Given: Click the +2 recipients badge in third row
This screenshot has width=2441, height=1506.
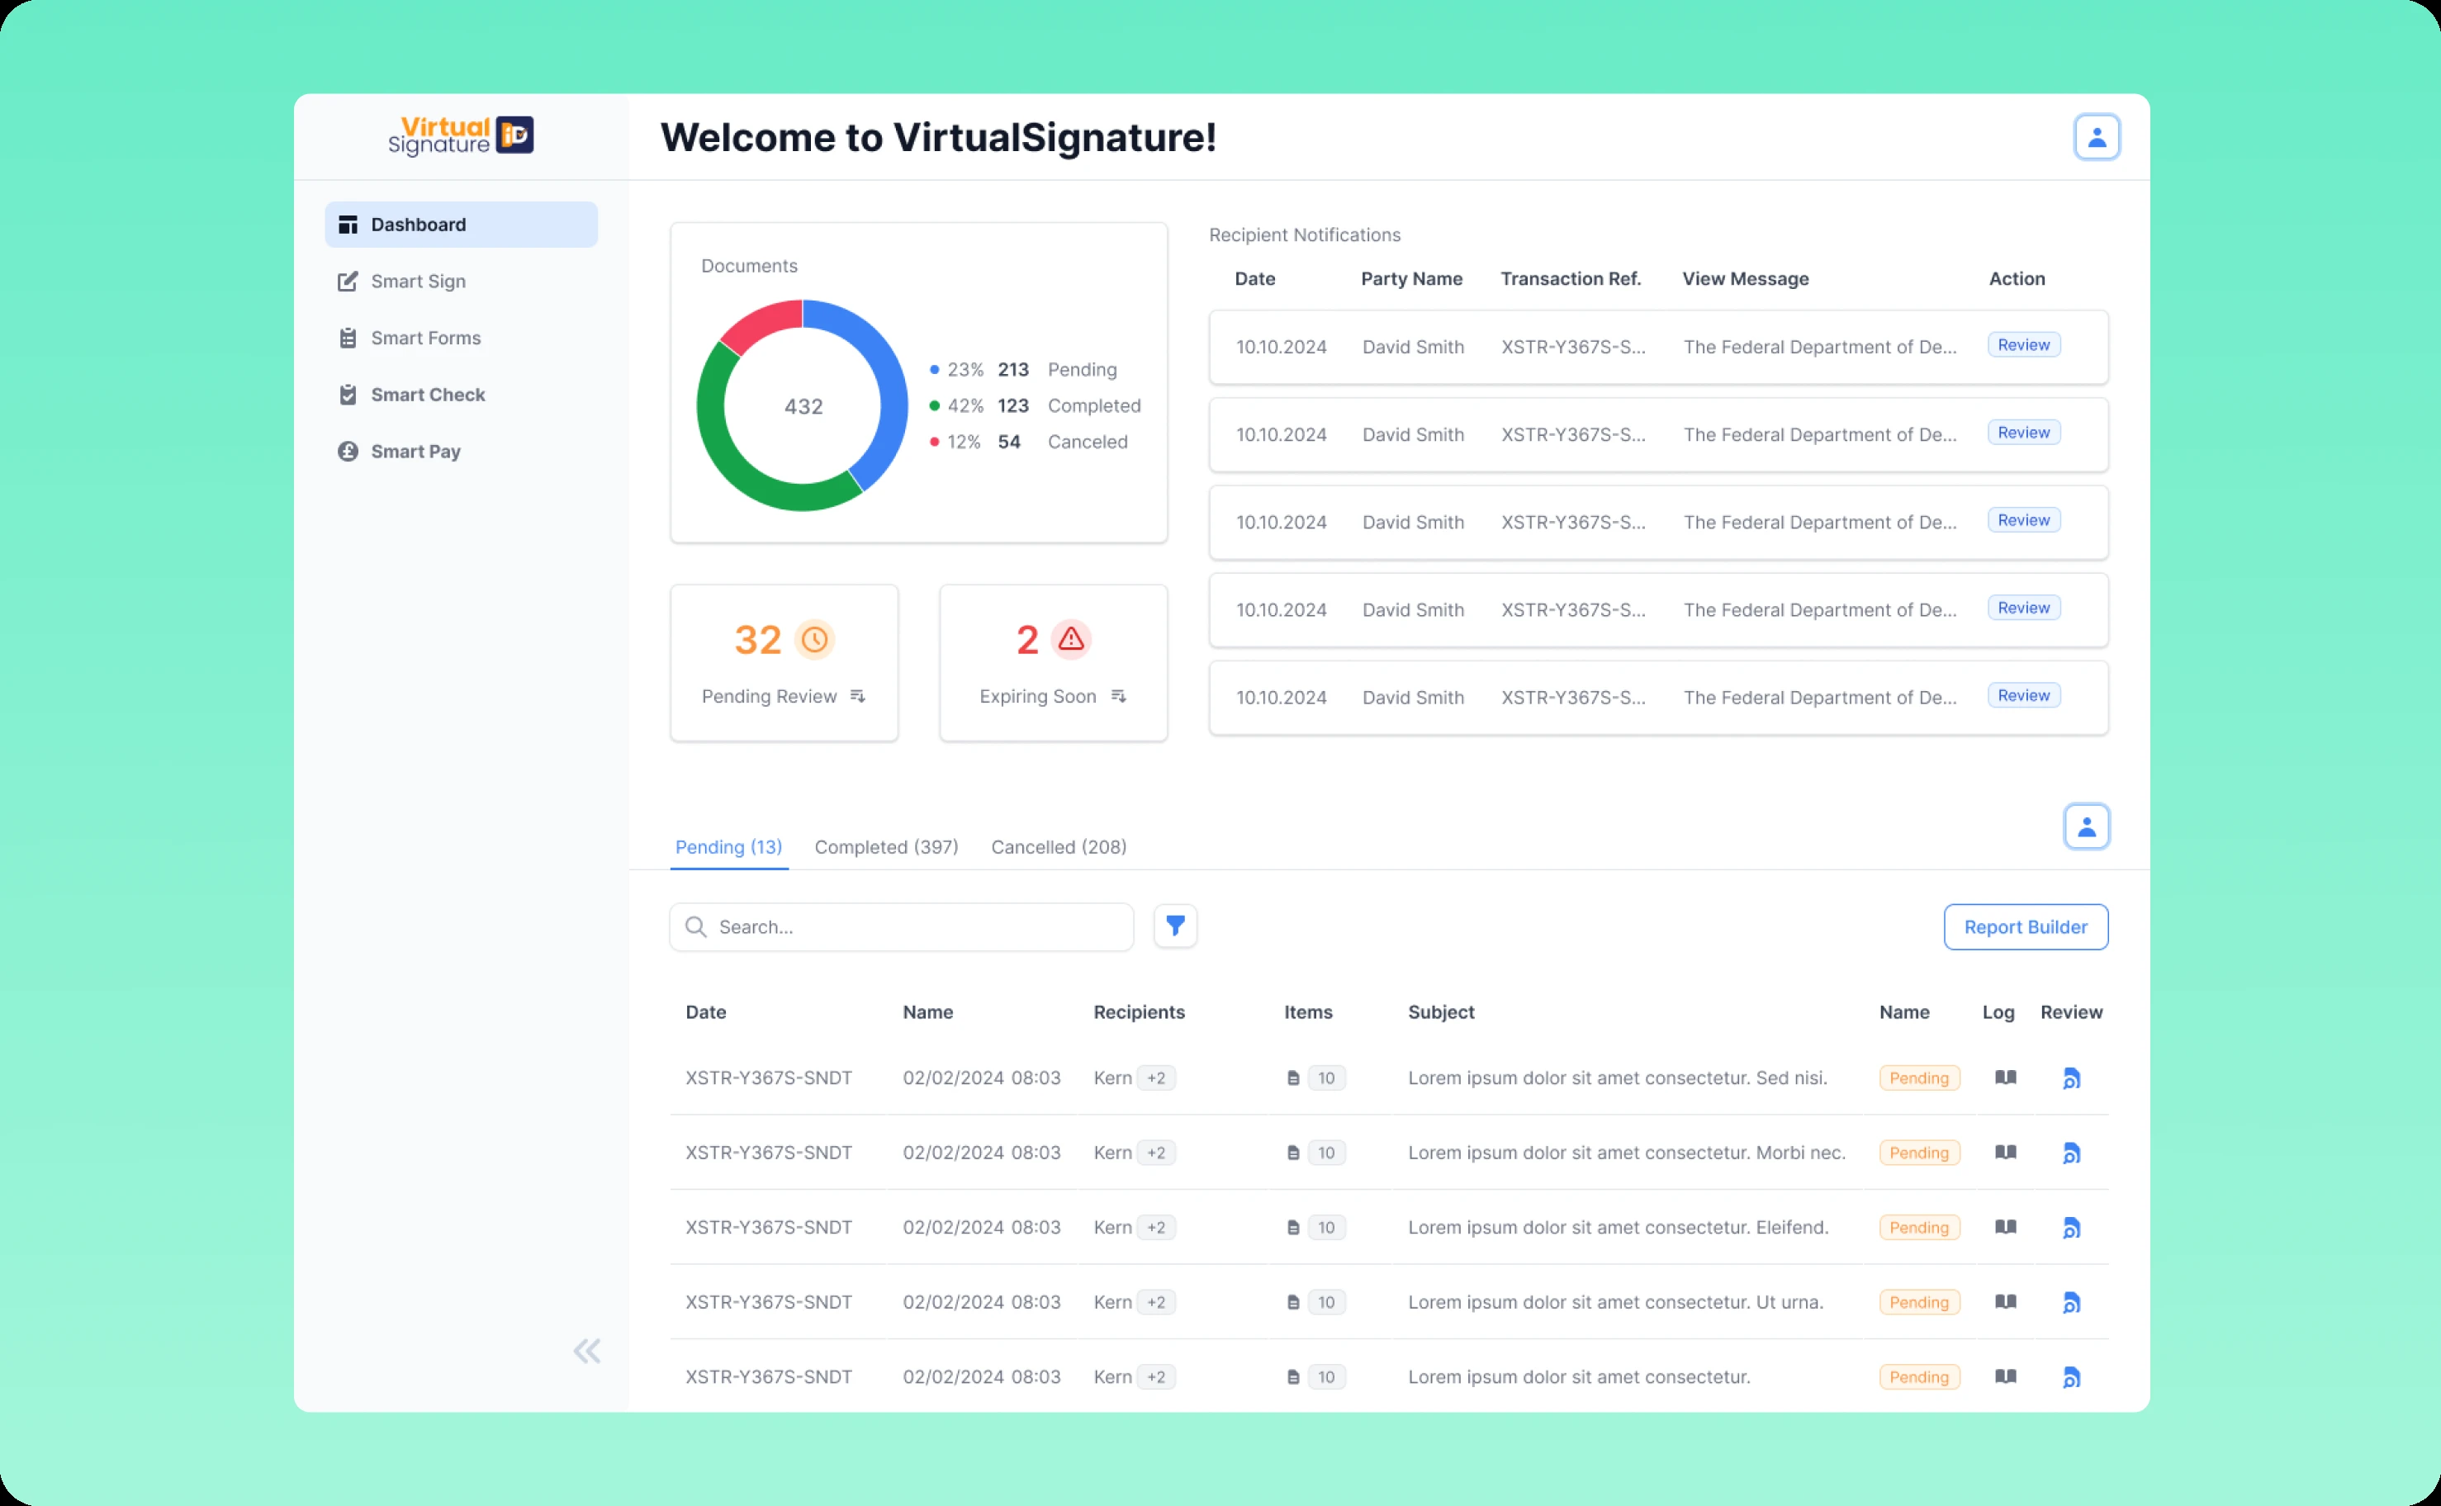Looking at the screenshot, I should (1155, 1228).
